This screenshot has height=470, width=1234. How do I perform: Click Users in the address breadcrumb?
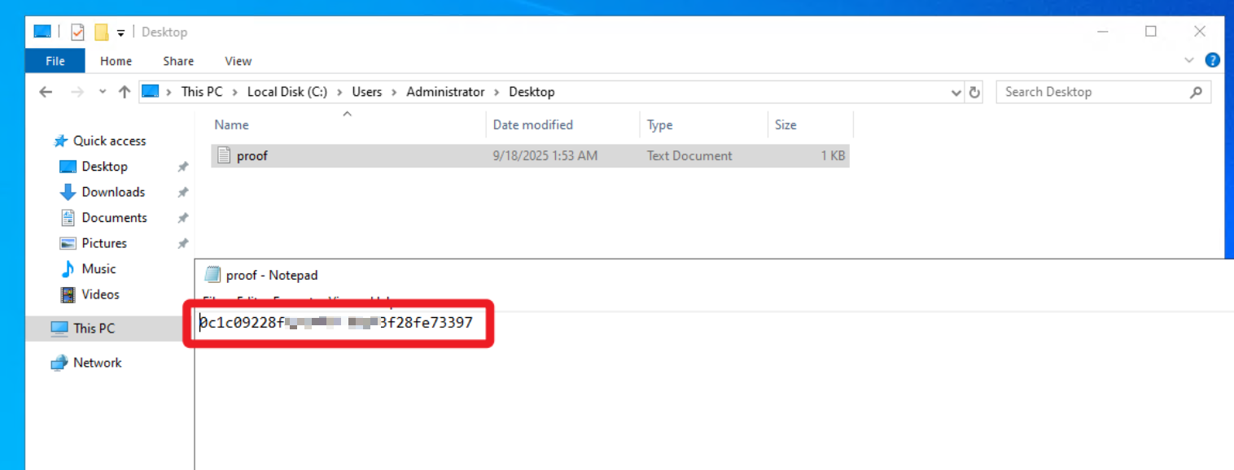pos(366,92)
